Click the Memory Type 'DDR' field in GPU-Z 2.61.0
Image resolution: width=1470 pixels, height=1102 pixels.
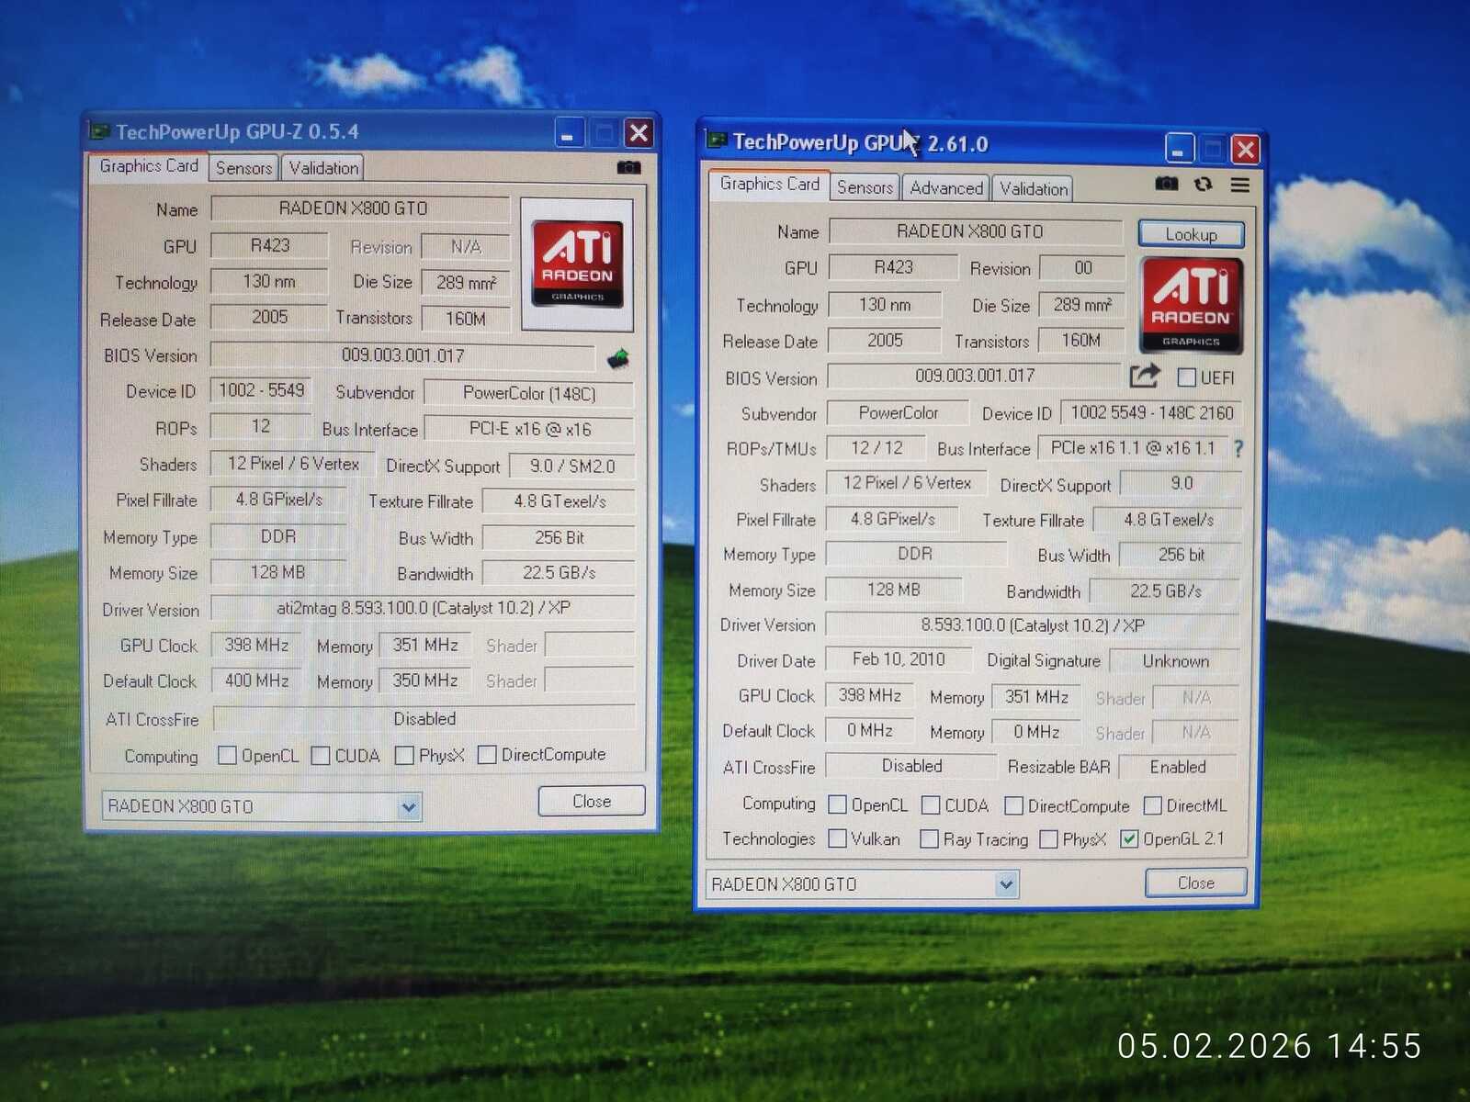916,554
